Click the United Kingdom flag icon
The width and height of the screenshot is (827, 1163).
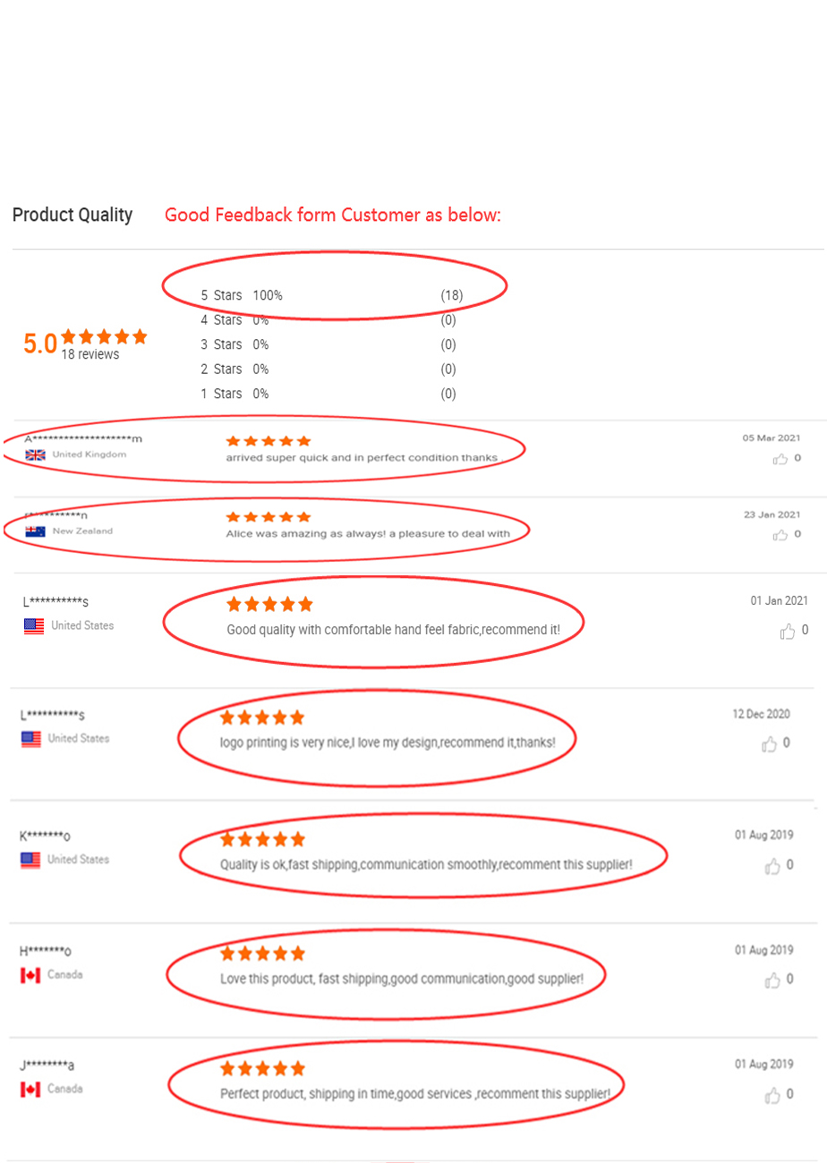[x=36, y=454]
